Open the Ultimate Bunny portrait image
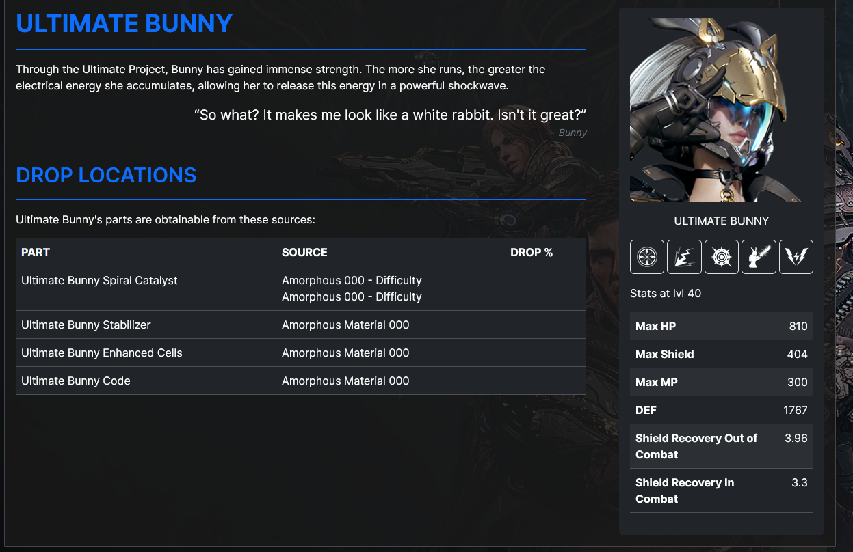Viewport: 853px width, 552px height. [722, 110]
